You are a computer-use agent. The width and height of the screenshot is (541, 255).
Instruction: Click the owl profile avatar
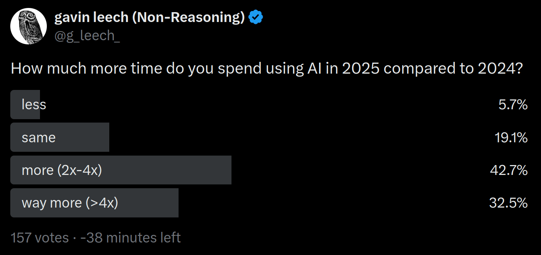coord(29,26)
